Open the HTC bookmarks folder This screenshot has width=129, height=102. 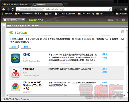tap(24, 14)
